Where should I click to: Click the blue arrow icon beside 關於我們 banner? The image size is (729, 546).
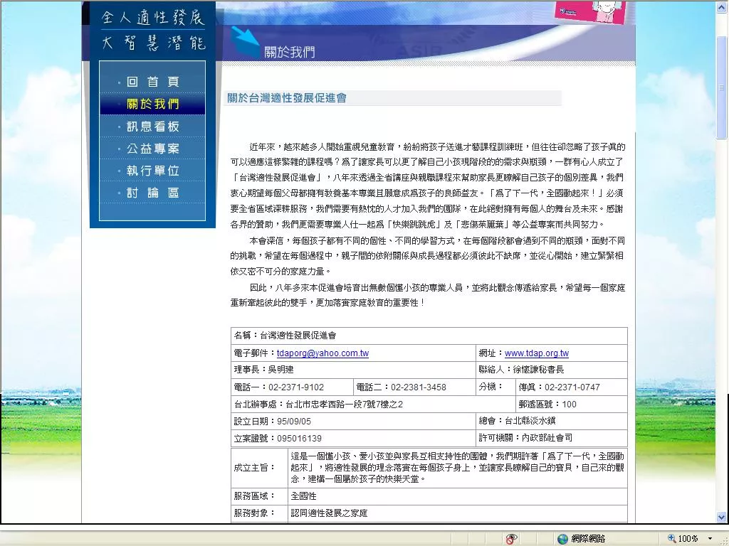coord(246,42)
